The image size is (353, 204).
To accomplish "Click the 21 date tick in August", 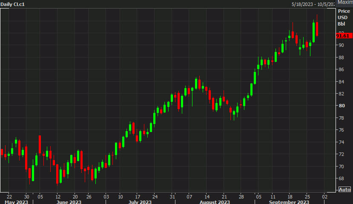I will [x=224, y=197].
